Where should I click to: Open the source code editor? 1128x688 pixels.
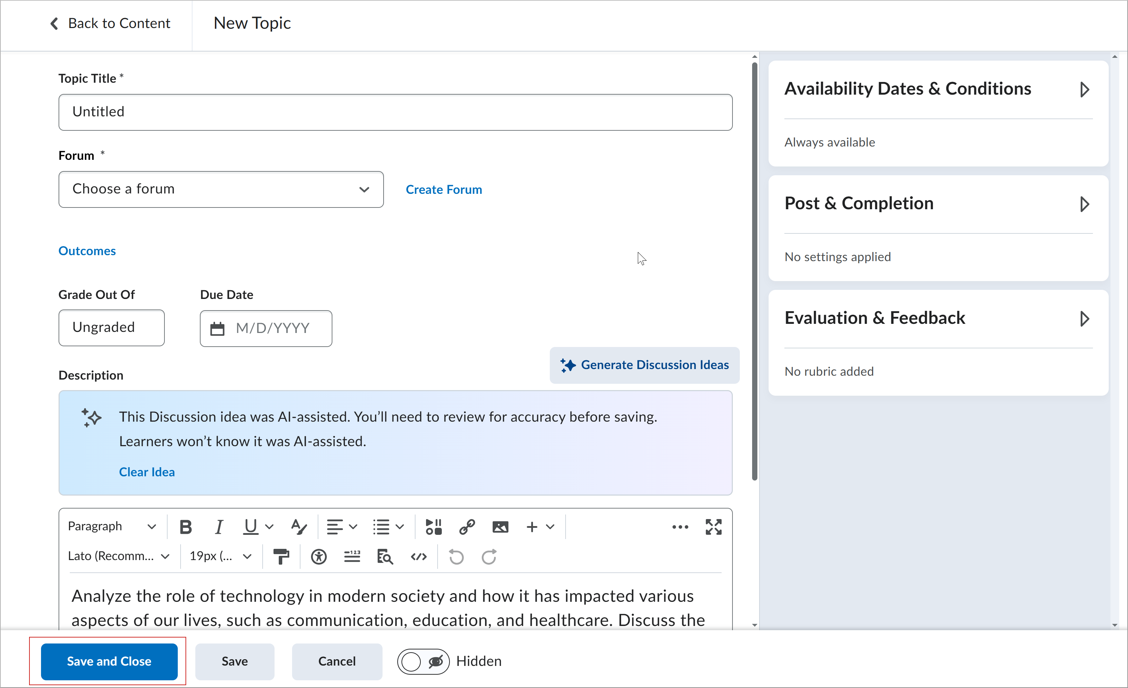[x=418, y=557]
